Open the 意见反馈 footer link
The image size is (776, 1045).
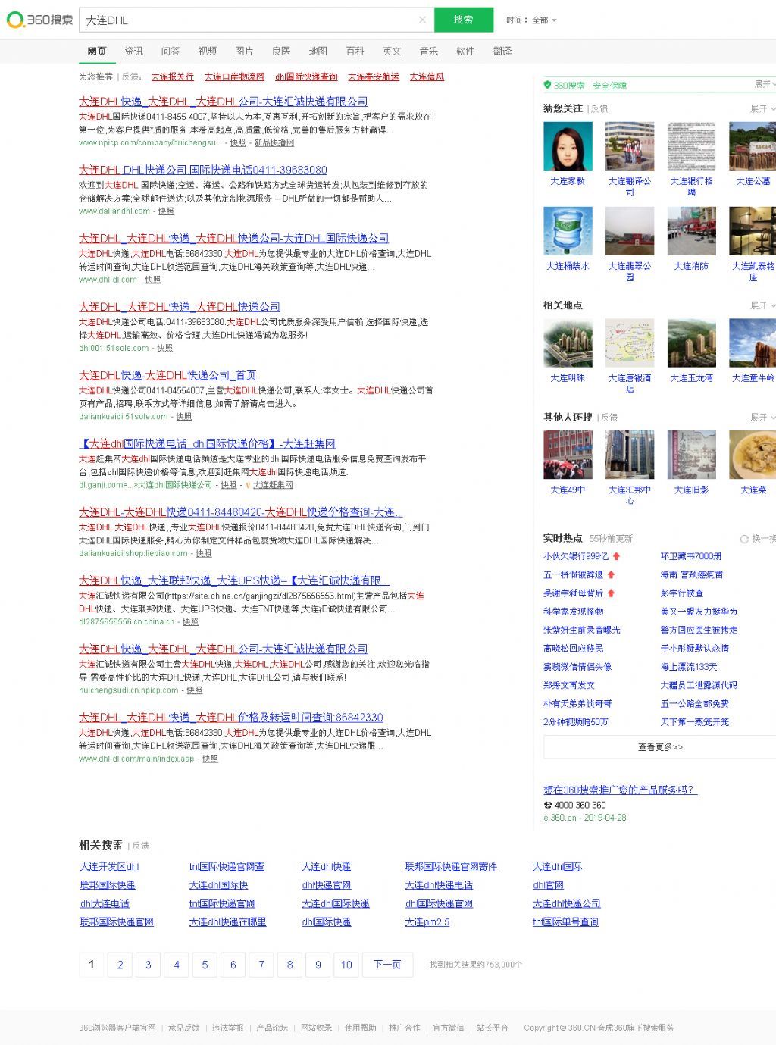(183, 1028)
